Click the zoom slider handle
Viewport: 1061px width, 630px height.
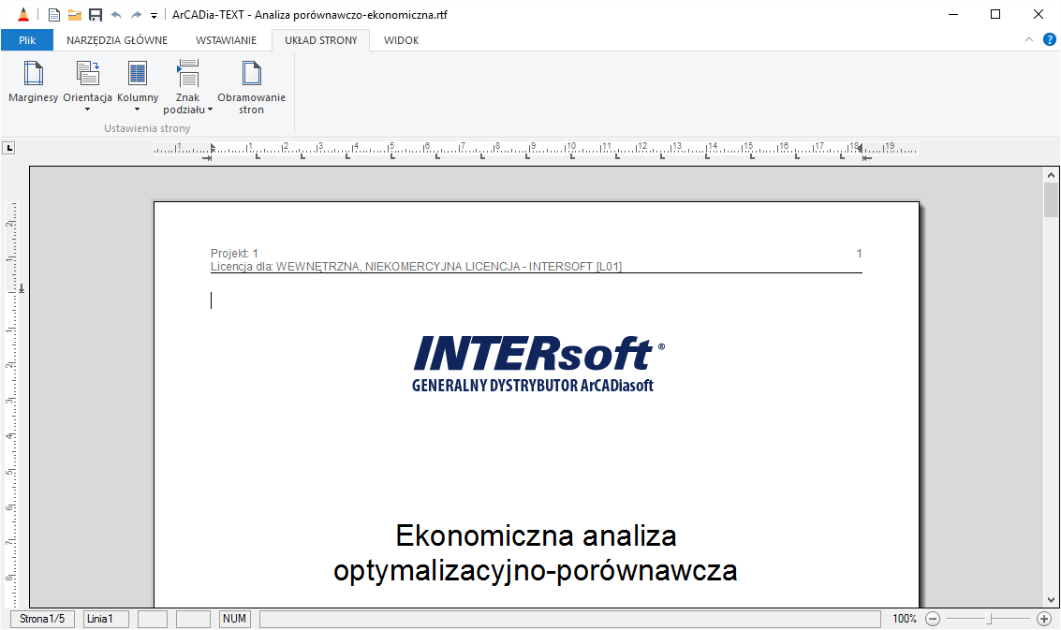coord(989,619)
